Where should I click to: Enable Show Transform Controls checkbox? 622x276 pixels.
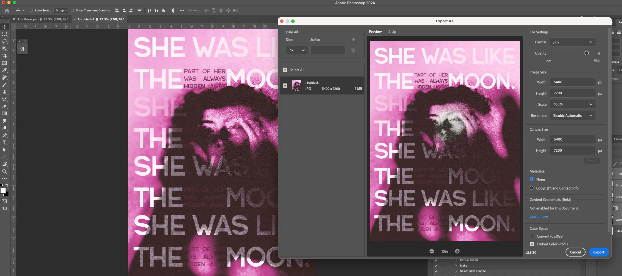coord(72,11)
